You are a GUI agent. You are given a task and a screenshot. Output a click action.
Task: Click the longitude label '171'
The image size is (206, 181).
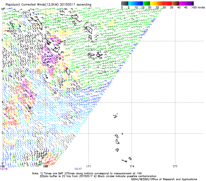pyautogui.click(x=89, y=167)
